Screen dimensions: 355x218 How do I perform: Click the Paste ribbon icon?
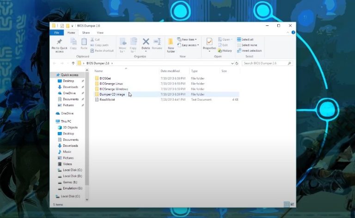pos(84,42)
